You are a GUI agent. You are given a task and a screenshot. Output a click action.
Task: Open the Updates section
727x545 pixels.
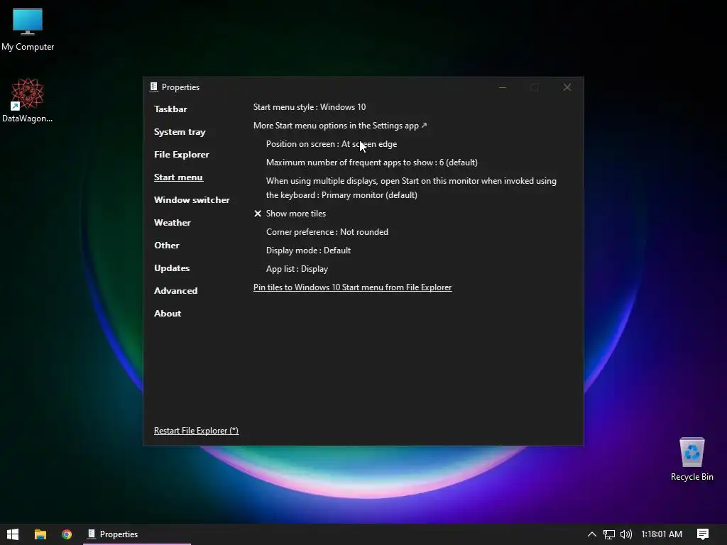172,268
